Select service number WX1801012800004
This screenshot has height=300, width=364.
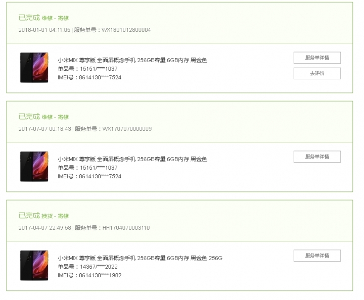[x=126, y=30]
